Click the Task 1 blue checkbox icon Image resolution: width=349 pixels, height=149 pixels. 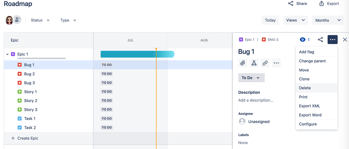[20, 119]
